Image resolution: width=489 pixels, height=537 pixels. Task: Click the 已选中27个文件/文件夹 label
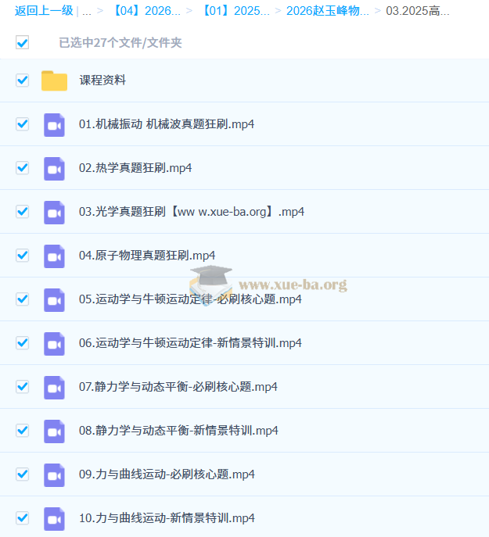(120, 42)
